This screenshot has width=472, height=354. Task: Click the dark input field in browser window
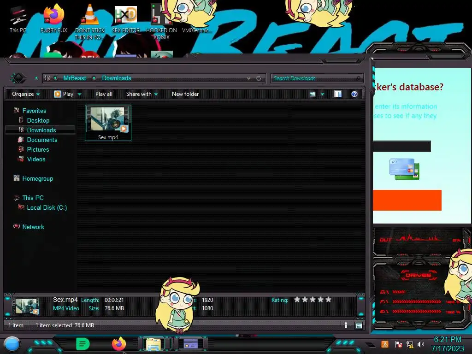pyautogui.click(x=402, y=146)
